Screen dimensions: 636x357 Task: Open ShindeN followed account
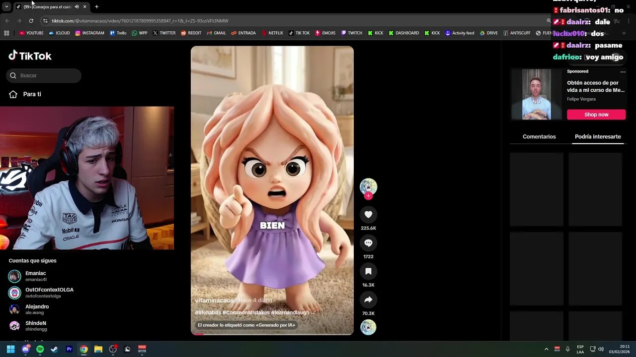(28, 326)
